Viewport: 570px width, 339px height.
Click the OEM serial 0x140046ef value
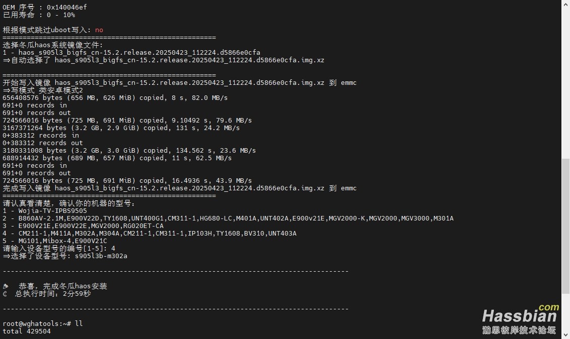(x=67, y=7)
